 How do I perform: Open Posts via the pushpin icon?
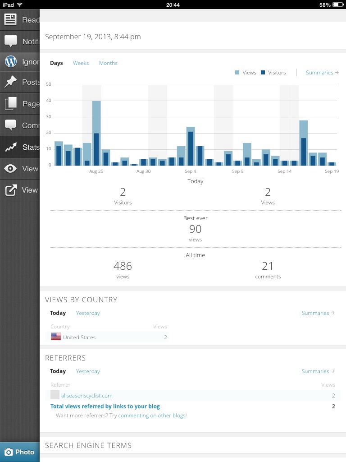click(x=10, y=82)
